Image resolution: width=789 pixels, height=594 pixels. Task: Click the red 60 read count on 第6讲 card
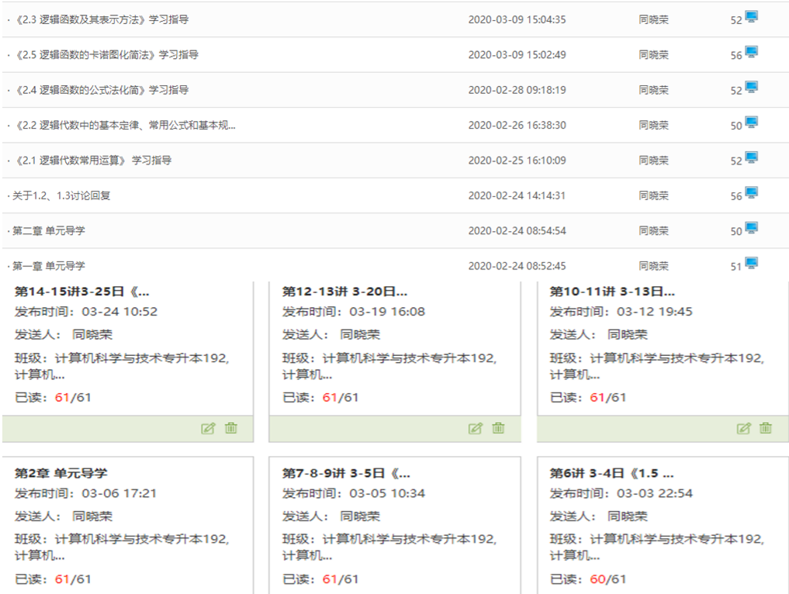(x=597, y=578)
